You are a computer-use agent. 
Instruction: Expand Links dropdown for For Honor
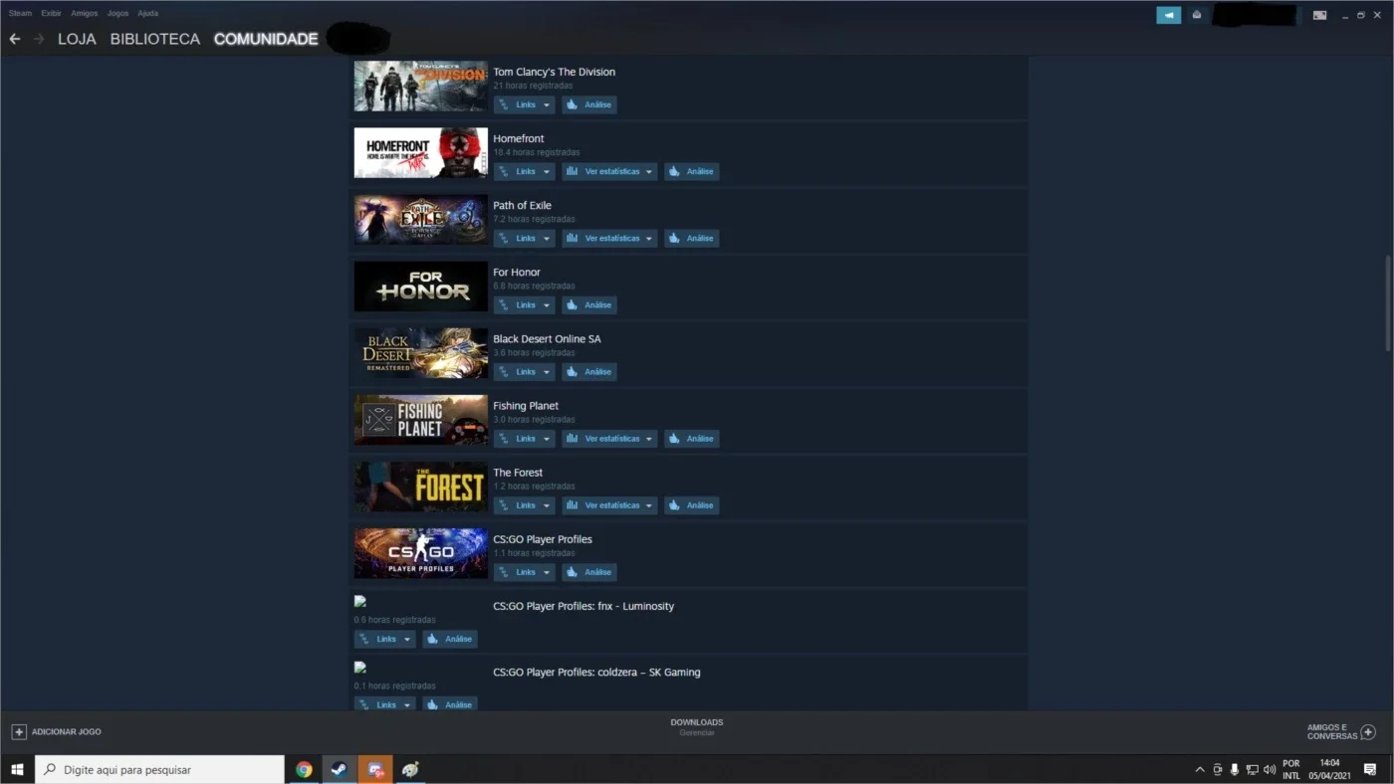click(x=524, y=304)
